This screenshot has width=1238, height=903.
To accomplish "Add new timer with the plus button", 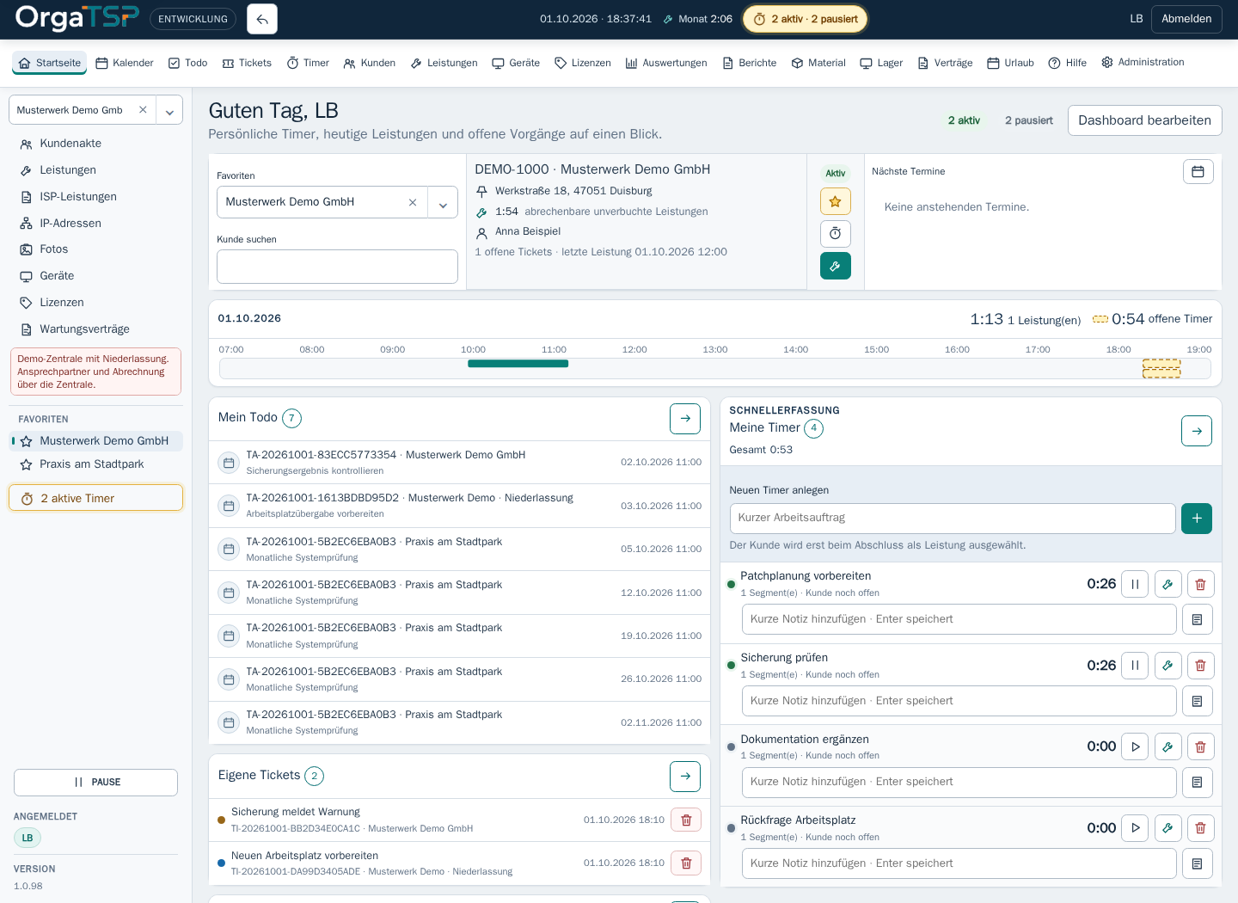I will tap(1197, 519).
